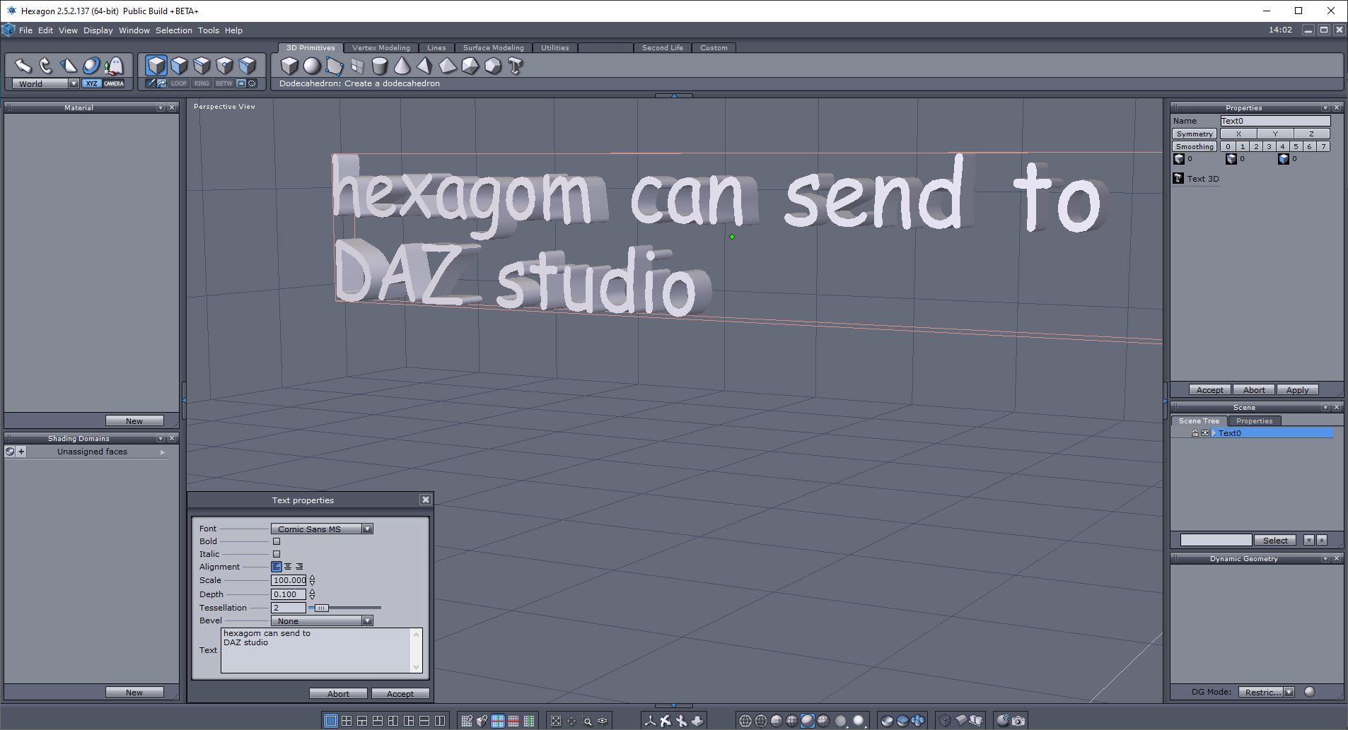
Task: Select single full-view layout icon
Action: [330, 721]
